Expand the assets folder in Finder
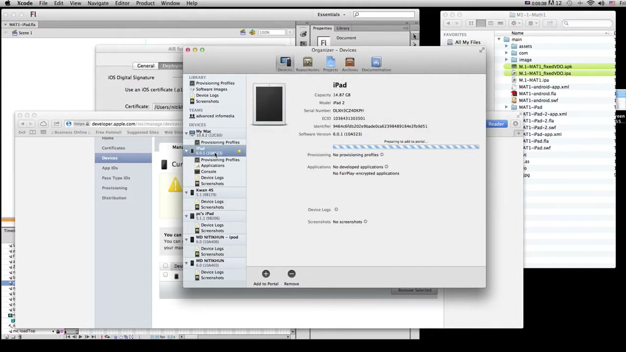Viewport: 626px width, 352px height. click(506, 46)
